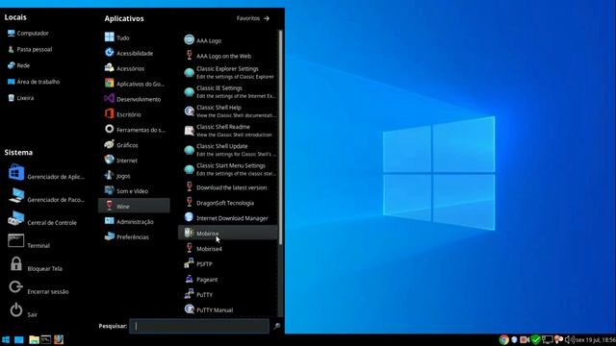Launch AAA Logo application
The height and width of the screenshot is (346, 616).
click(228, 40)
